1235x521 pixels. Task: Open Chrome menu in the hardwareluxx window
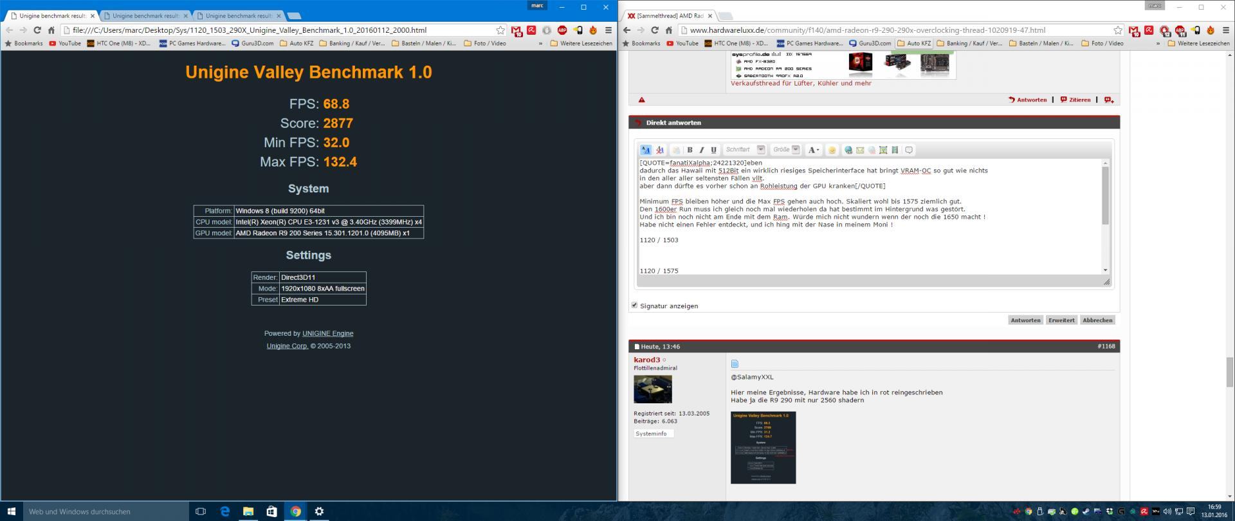(x=1225, y=30)
